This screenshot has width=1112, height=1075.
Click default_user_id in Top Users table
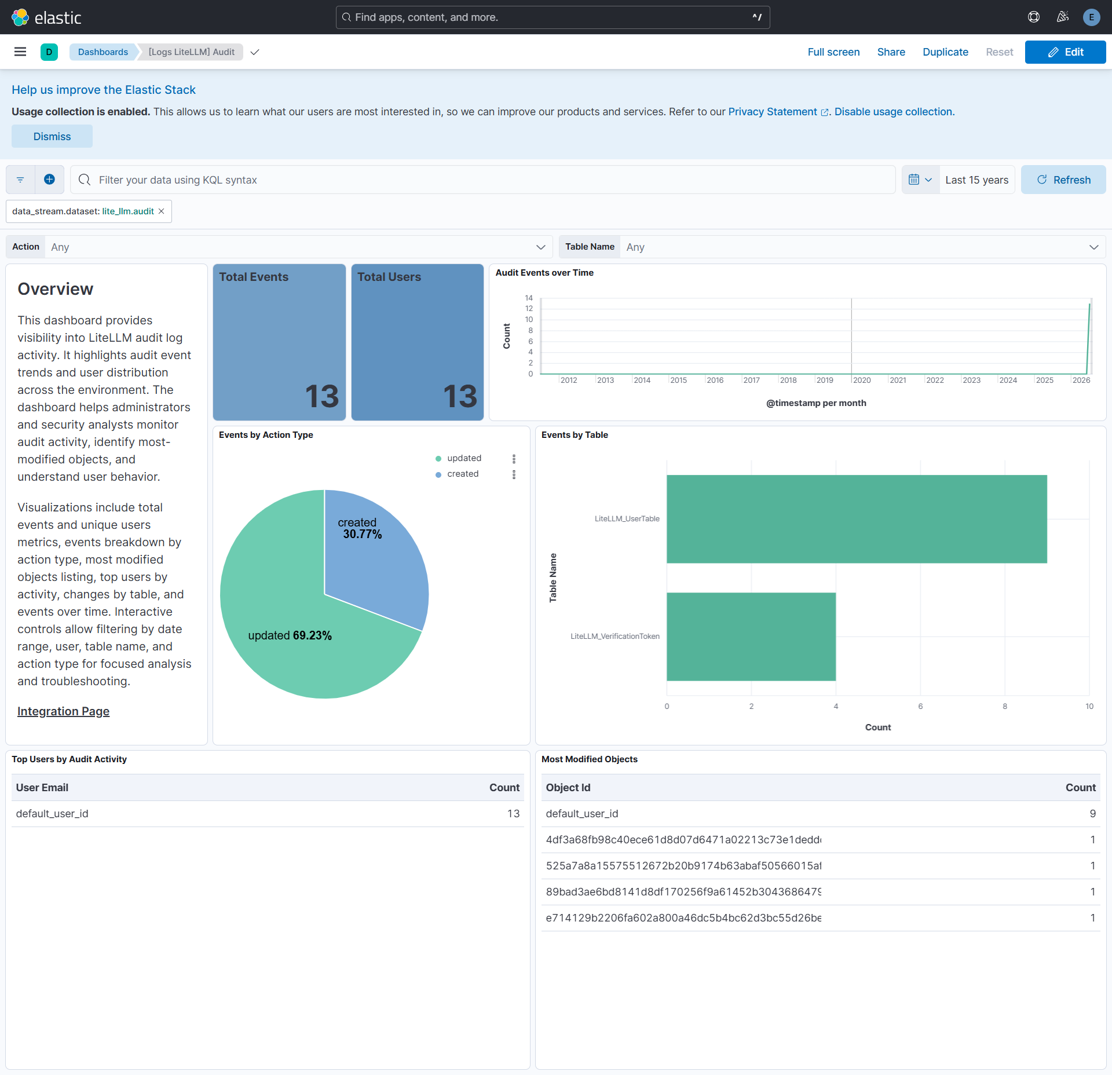[x=52, y=814]
